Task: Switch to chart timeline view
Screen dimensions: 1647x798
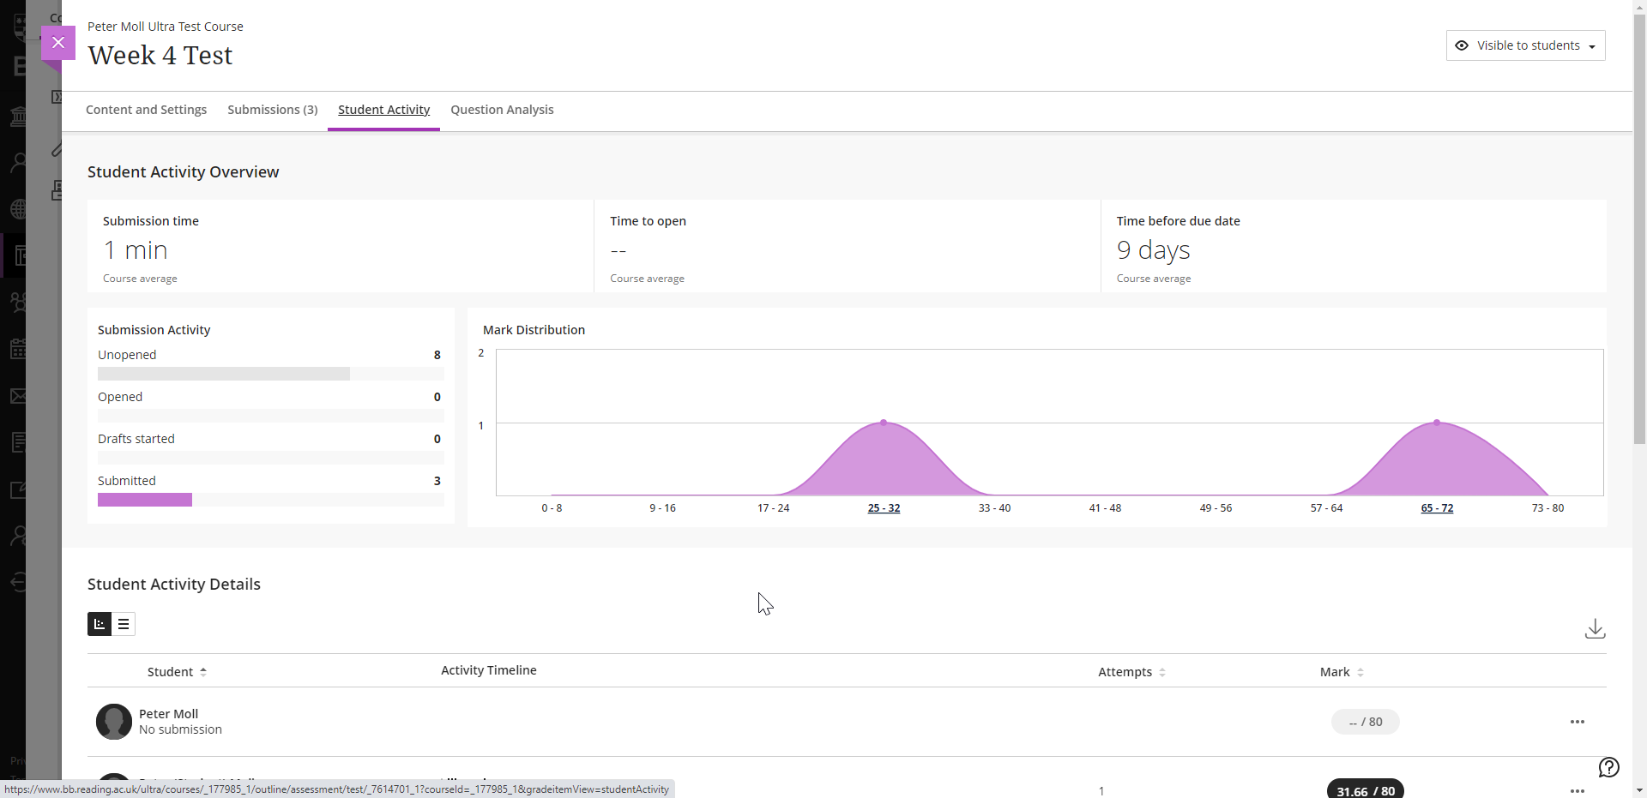Action: [100, 624]
